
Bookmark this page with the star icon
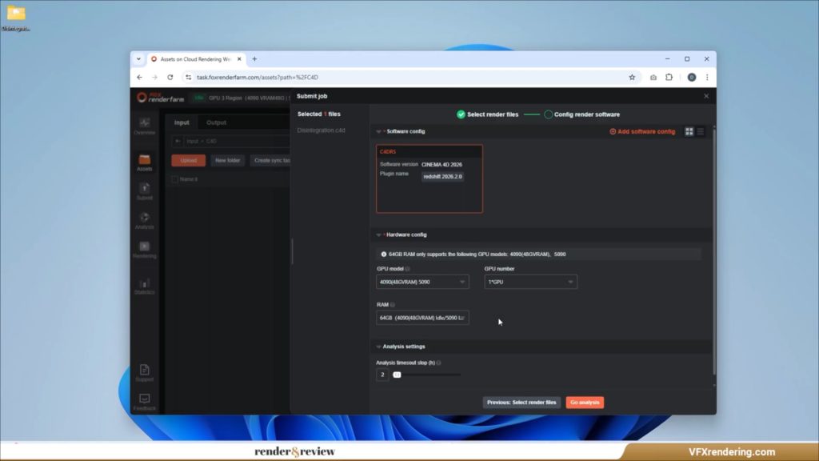[x=632, y=78]
